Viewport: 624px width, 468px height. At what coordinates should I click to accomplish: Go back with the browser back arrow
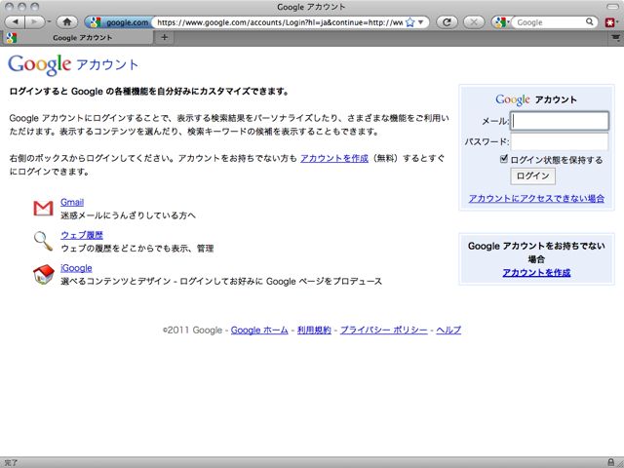16,21
